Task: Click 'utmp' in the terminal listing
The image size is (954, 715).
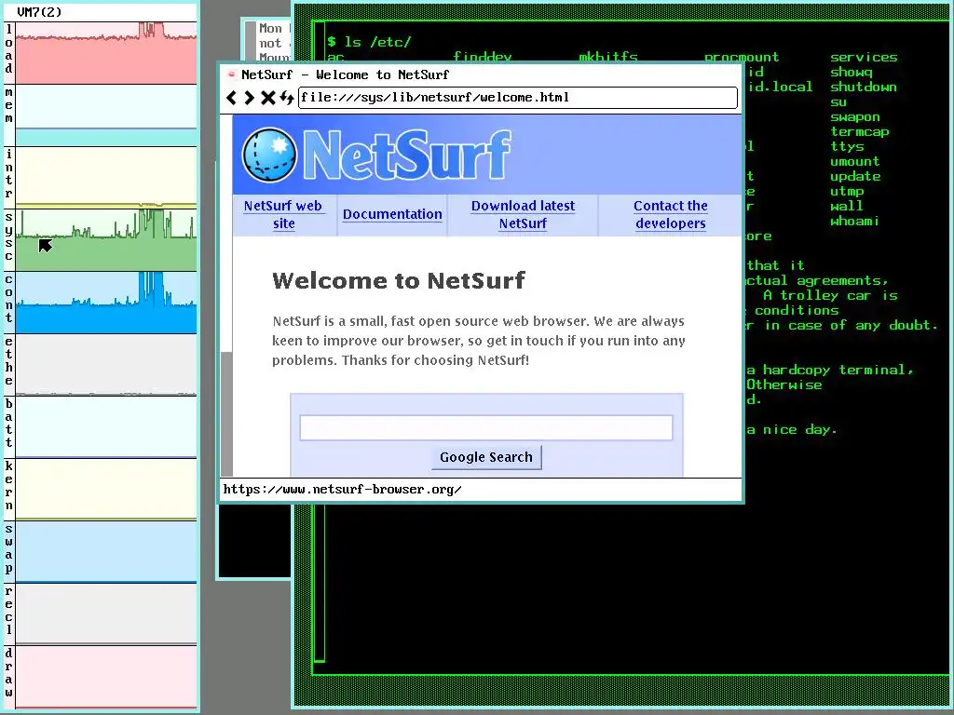Action: (848, 191)
